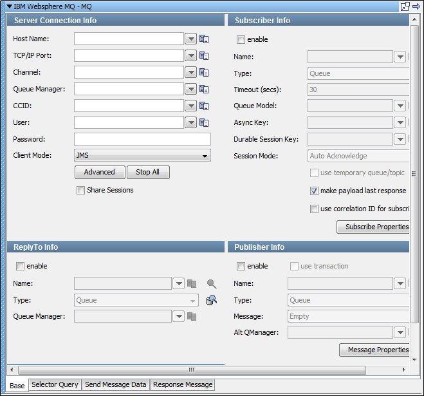
Task: Click into the Channel input field
Action: [129, 73]
